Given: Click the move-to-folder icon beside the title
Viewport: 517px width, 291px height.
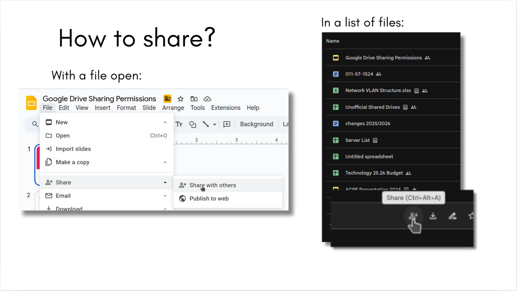Looking at the screenshot, I should [x=194, y=99].
